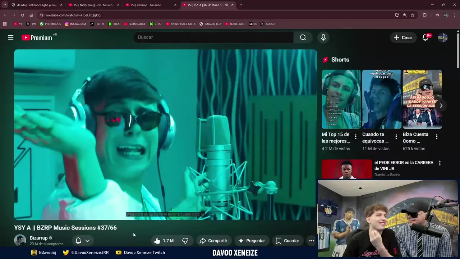This screenshot has height=259, width=460.
Task: Click the Preguntar button
Action: (252, 241)
